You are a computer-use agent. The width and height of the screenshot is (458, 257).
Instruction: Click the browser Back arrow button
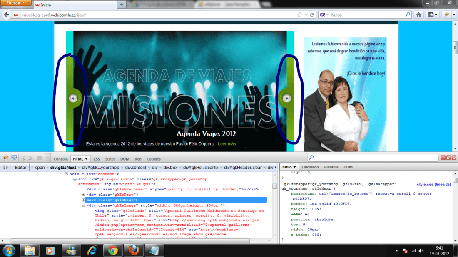click(7, 15)
